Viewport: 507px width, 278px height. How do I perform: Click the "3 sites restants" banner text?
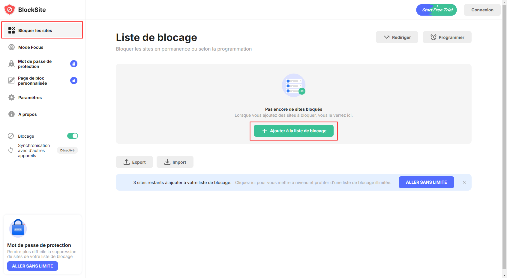pyautogui.click(x=182, y=183)
